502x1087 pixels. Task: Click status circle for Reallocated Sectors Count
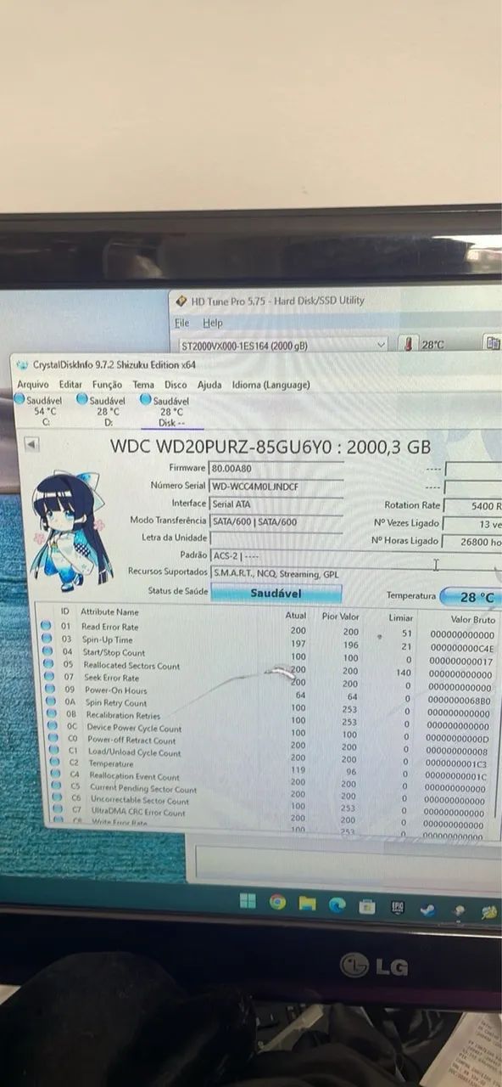point(47,664)
